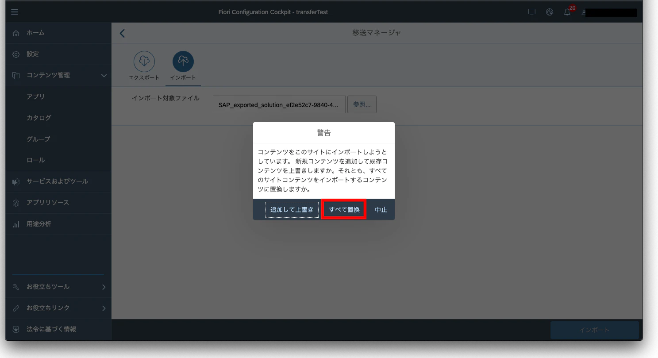Image resolution: width=658 pixels, height=358 pixels.
Task: Click the インポート button in the footer
Action: click(x=595, y=330)
